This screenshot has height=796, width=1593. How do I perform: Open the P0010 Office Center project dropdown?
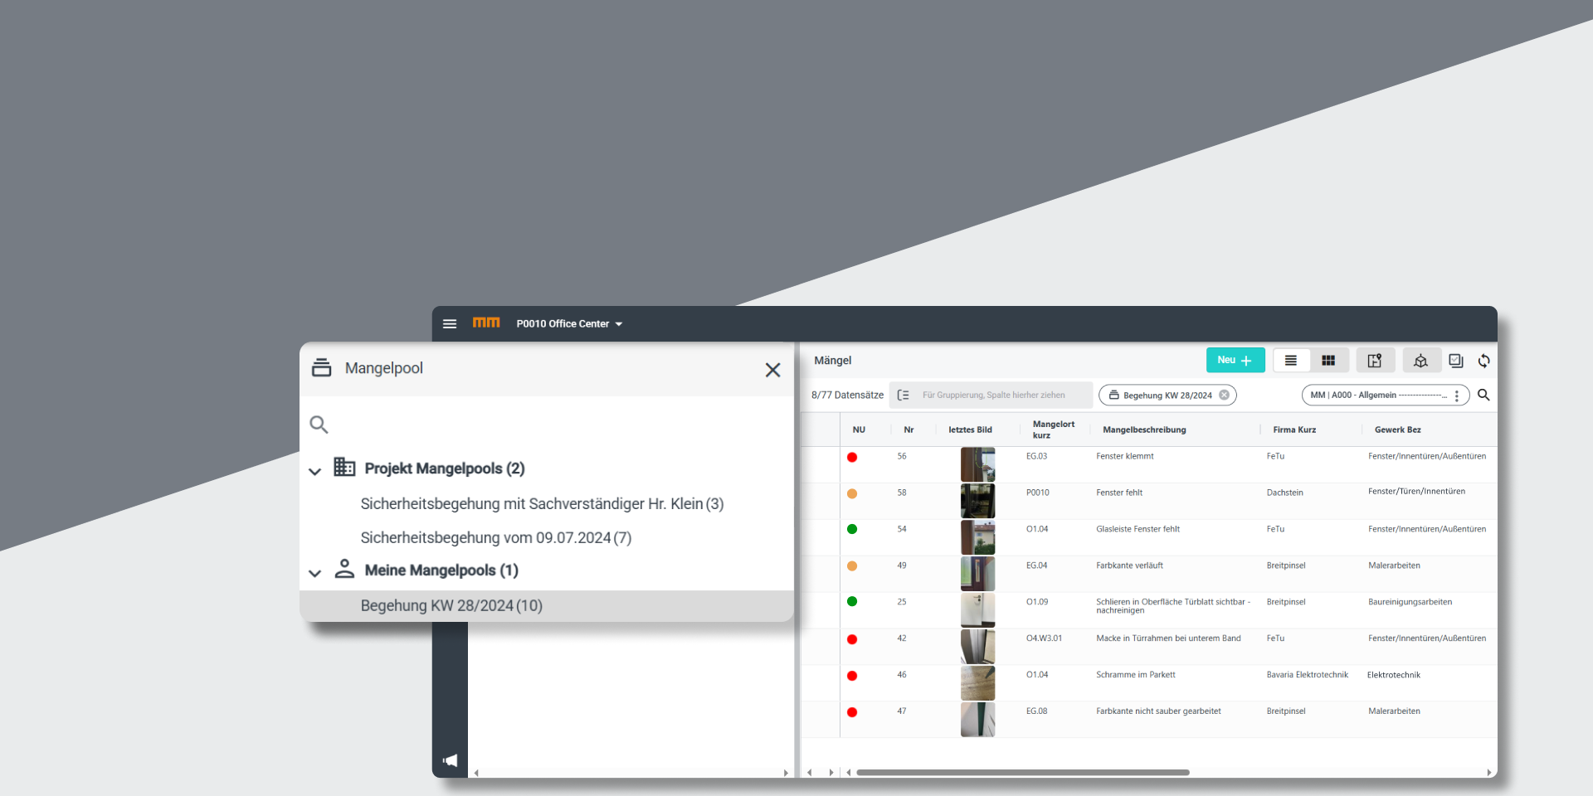(x=569, y=324)
